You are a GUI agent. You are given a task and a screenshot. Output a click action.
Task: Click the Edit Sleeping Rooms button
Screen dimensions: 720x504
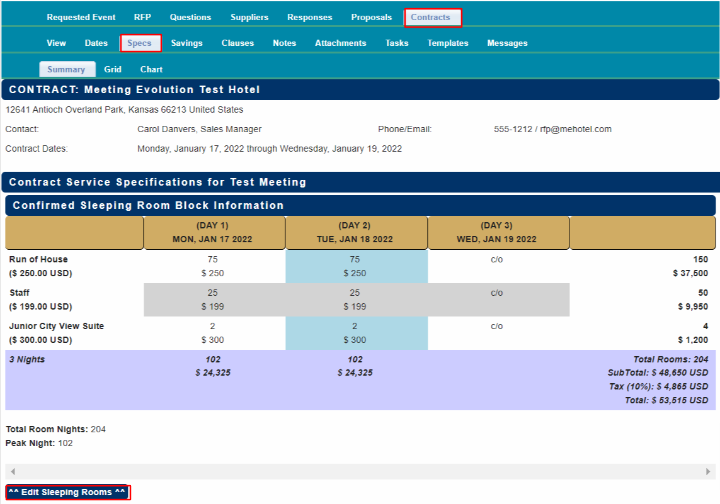(x=67, y=492)
